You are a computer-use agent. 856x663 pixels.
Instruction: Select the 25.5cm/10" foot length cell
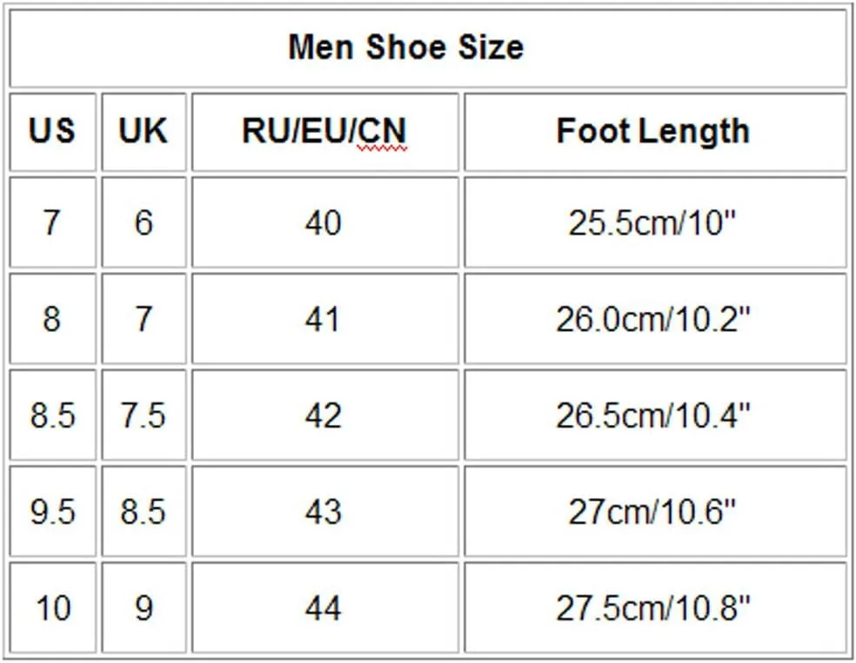click(x=655, y=222)
